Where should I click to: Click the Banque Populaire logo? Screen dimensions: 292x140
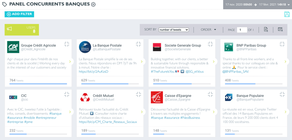pos(229,97)
